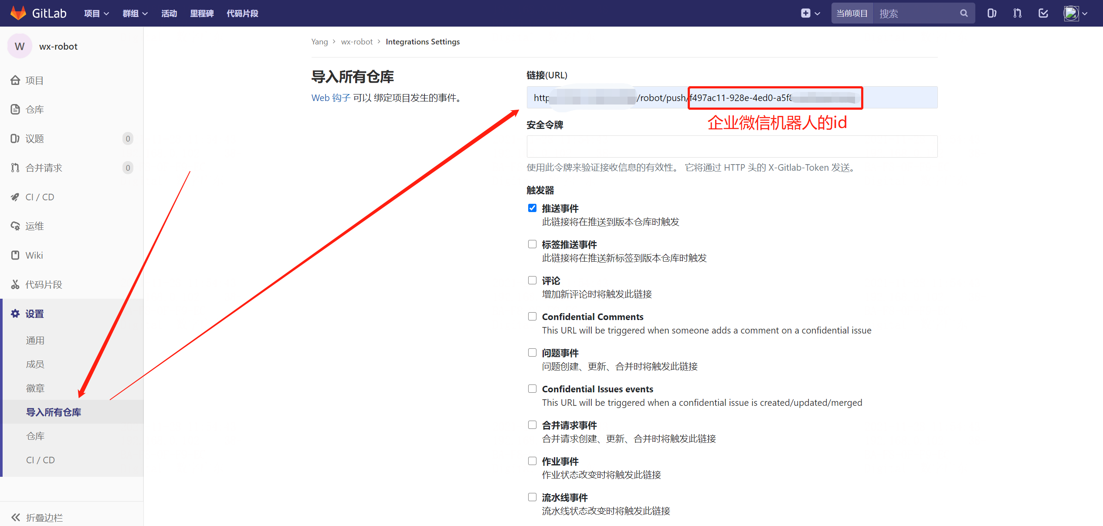Open issues icon in top navbar
Screen dimensions: 1103x526
coord(991,13)
